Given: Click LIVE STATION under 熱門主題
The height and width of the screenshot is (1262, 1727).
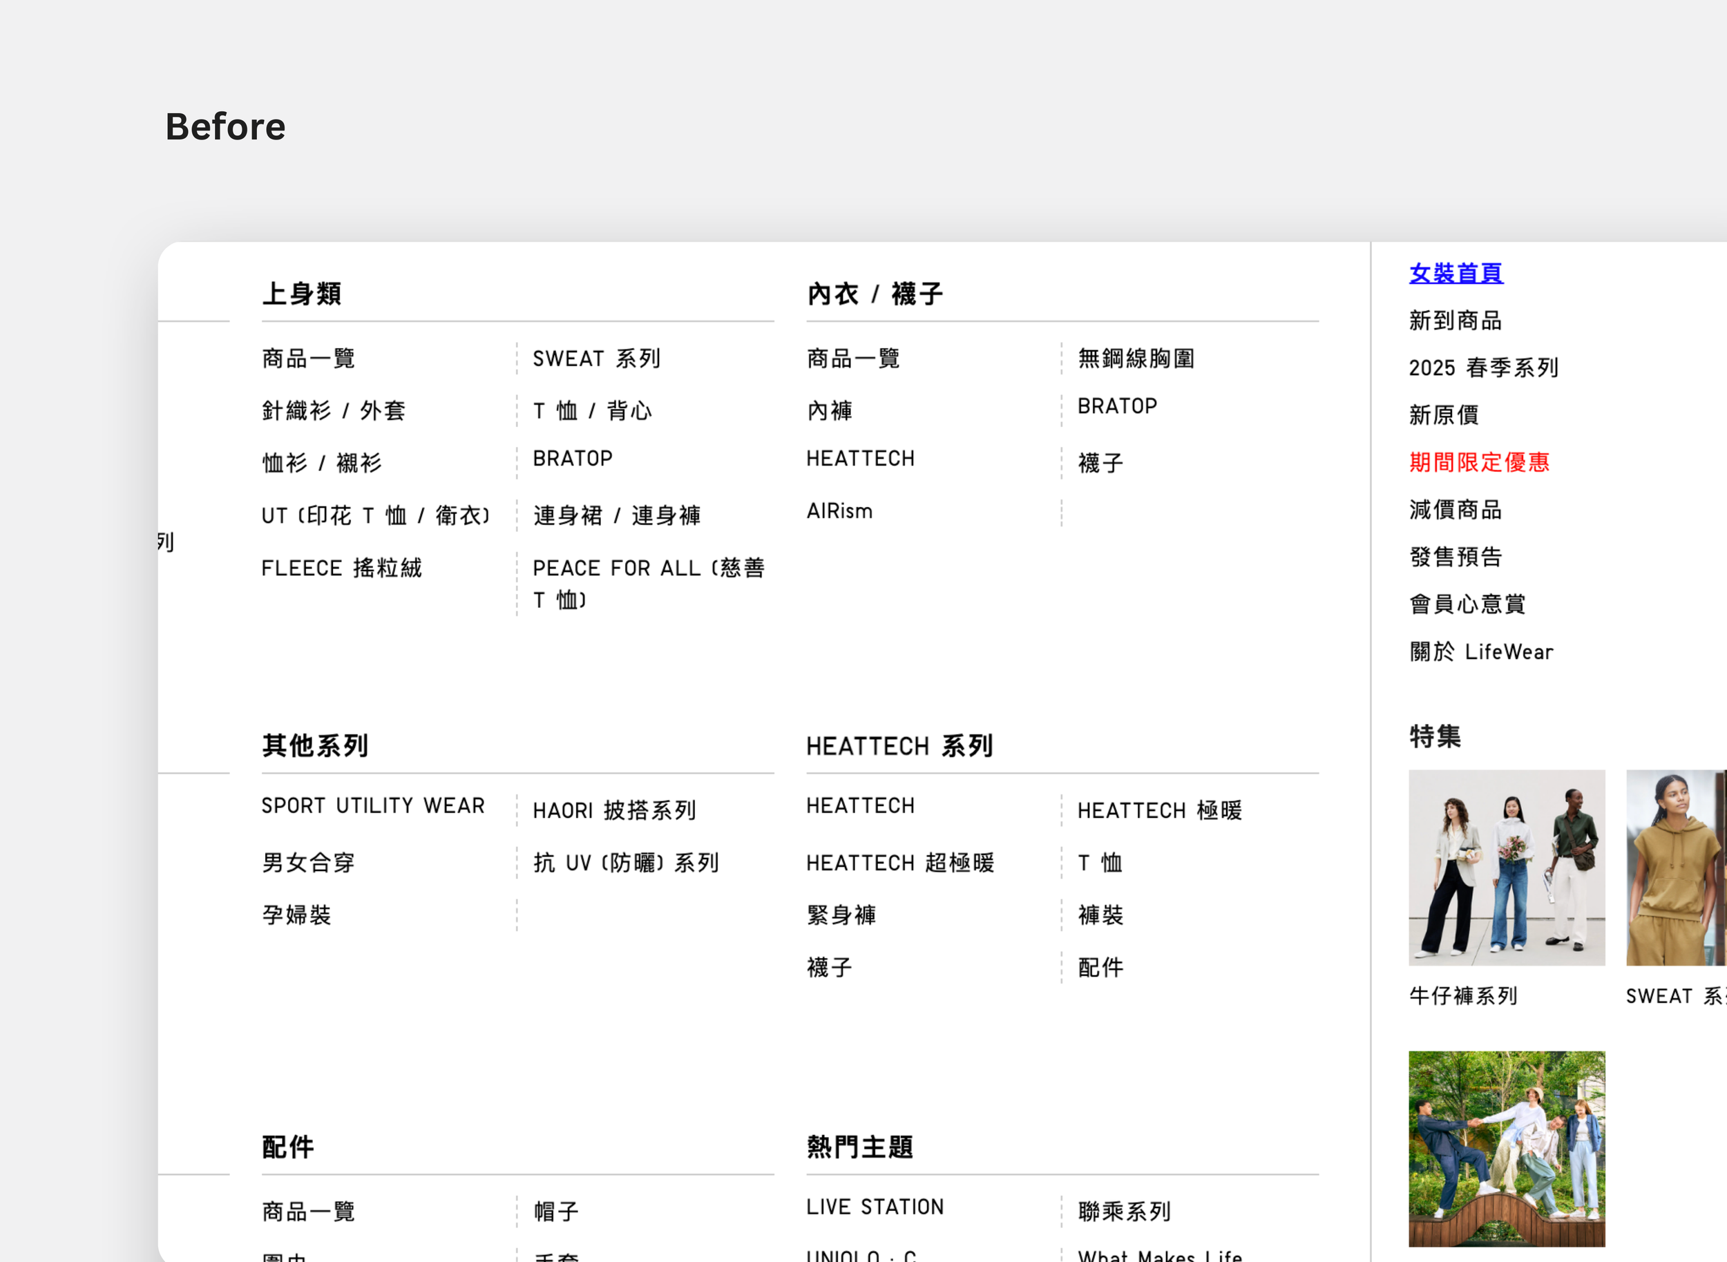Looking at the screenshot, I should pyautogui.click(x=875, y=1207).
